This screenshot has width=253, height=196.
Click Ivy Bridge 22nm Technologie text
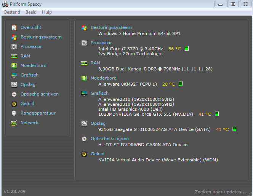(130, 54)
